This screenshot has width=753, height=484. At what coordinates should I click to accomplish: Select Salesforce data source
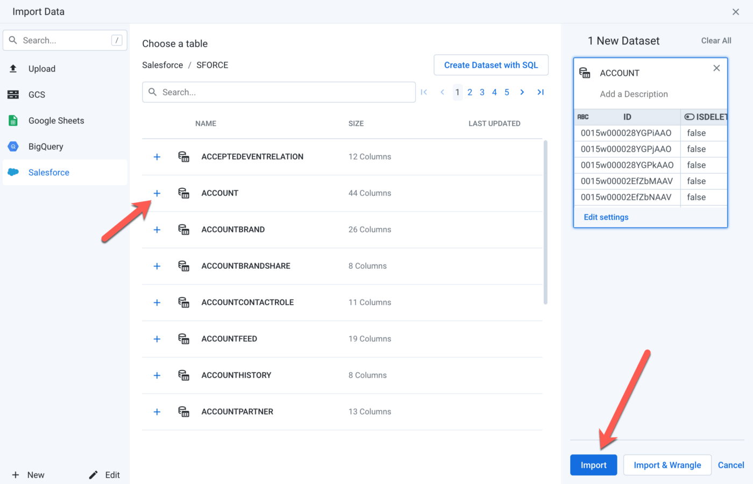click(65, 172)
